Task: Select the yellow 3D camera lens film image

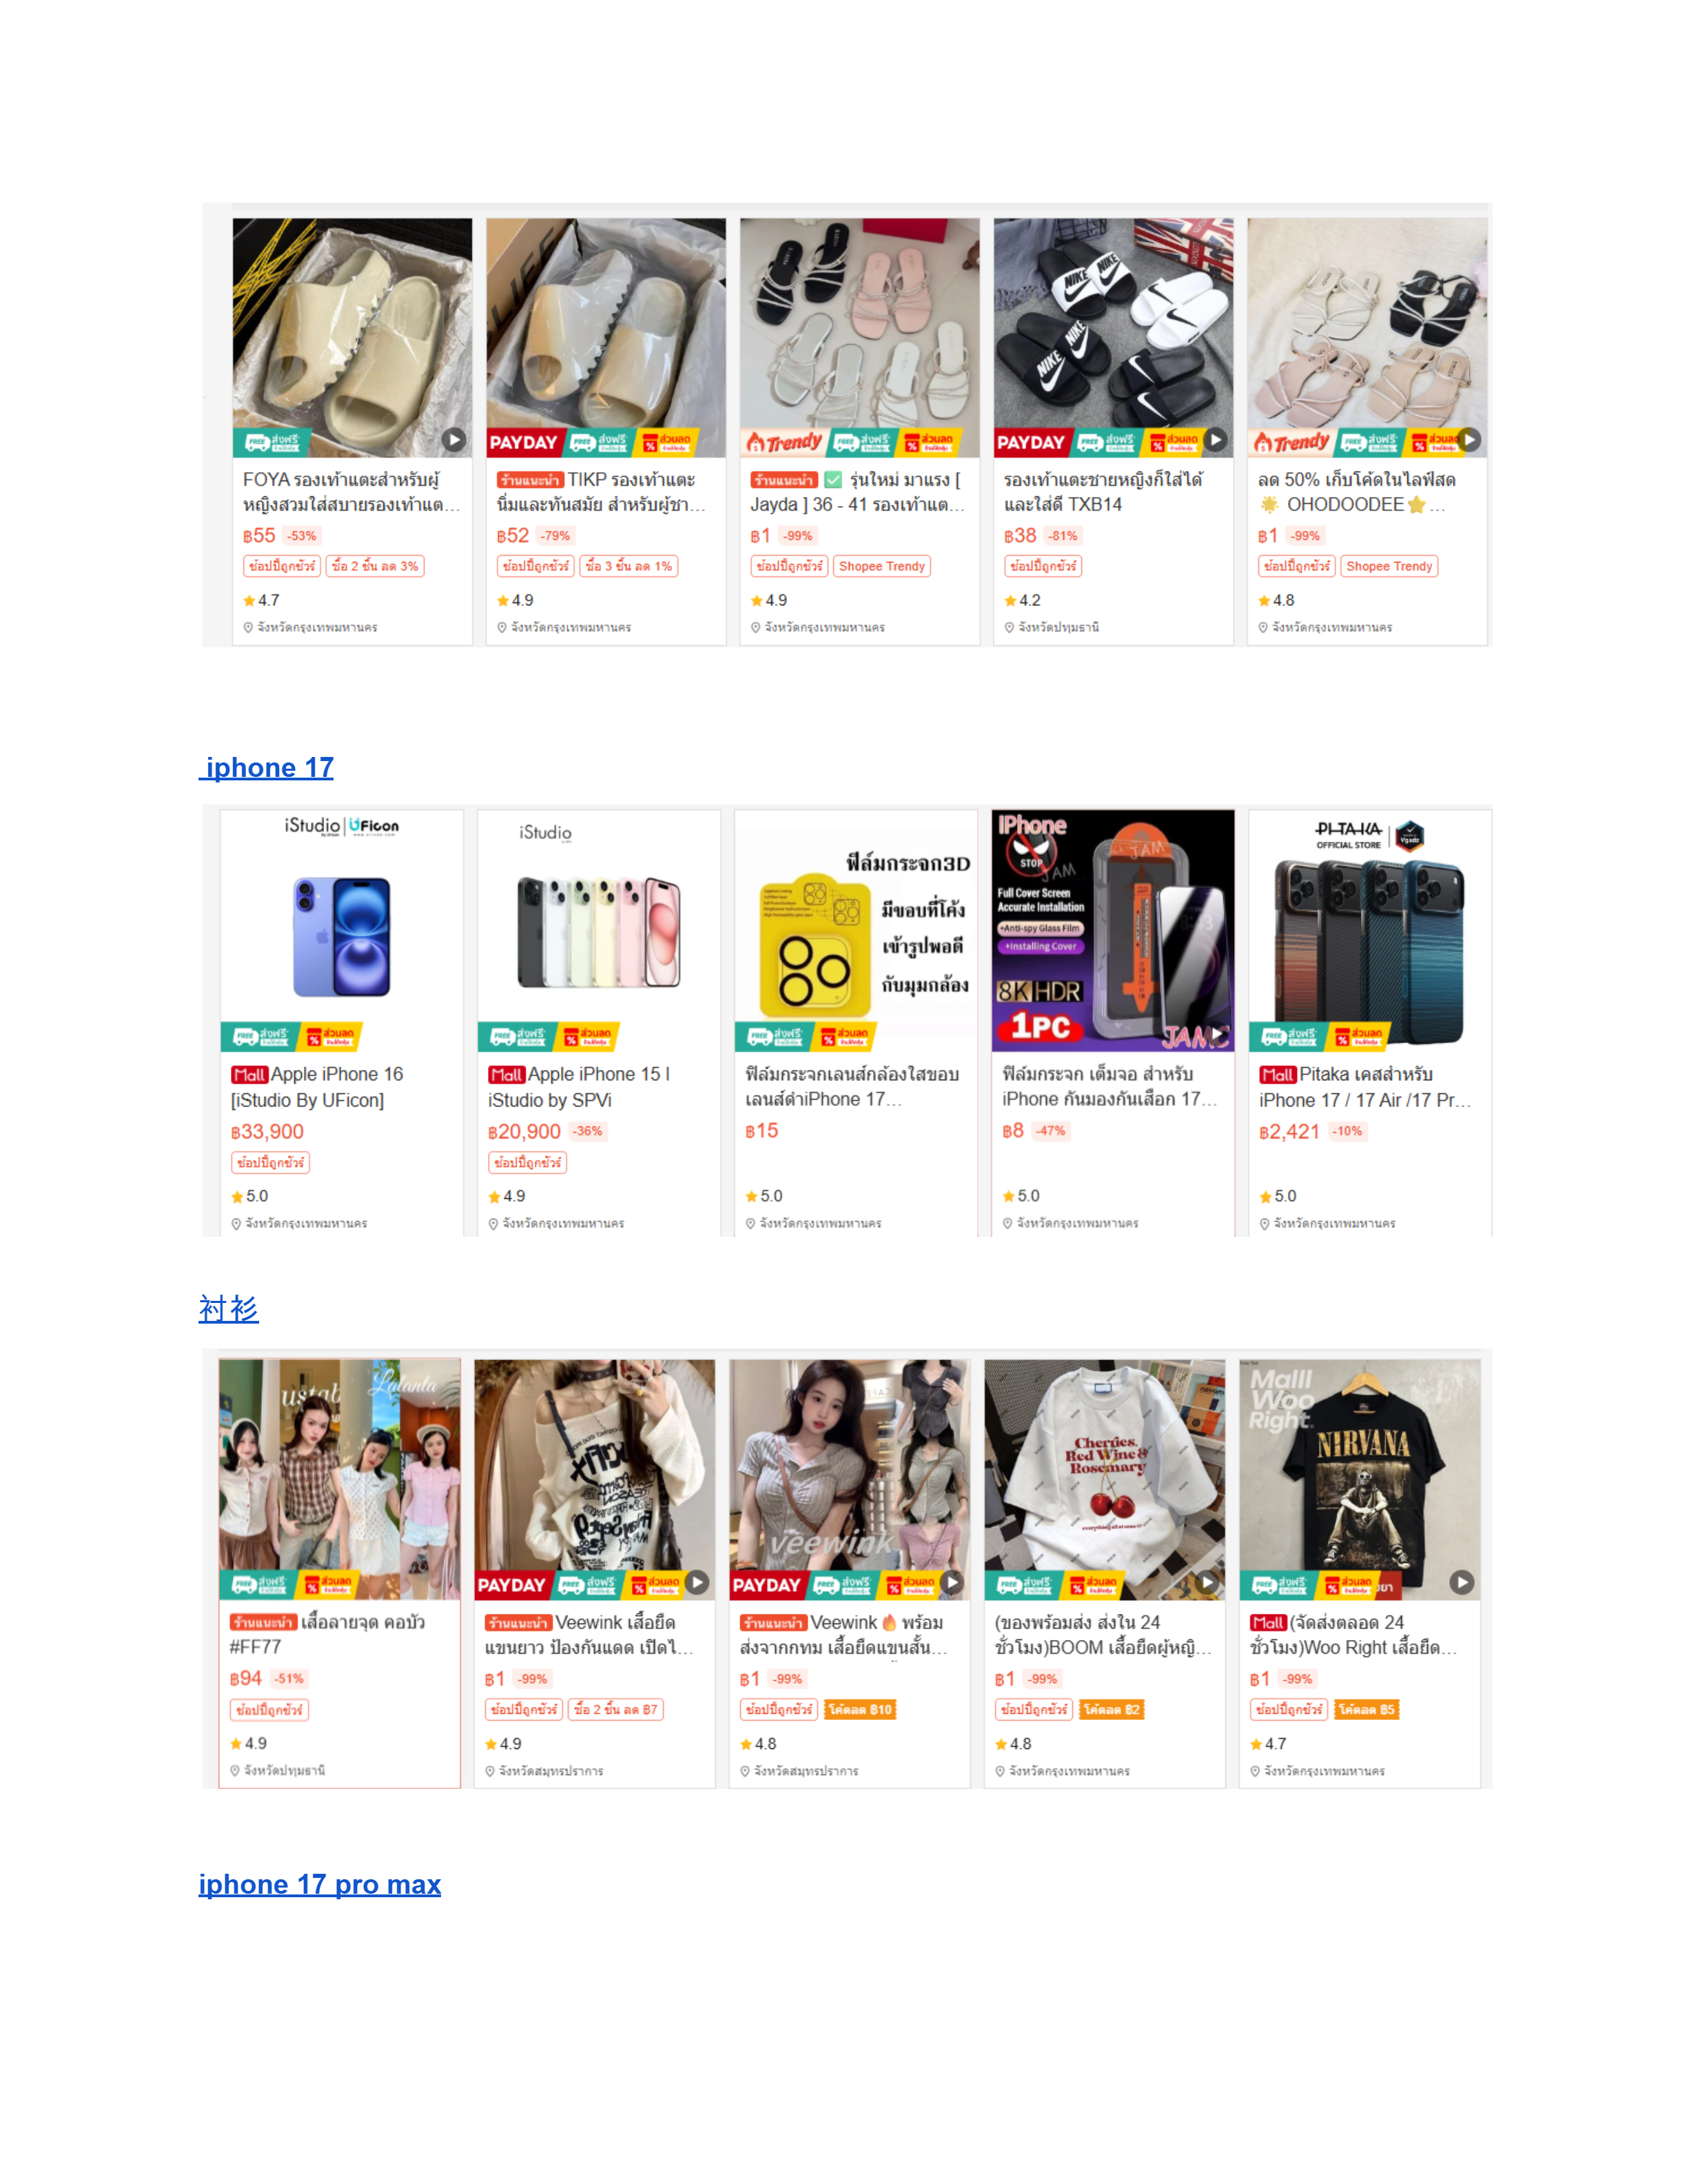Action: click(x=855, y=931)
